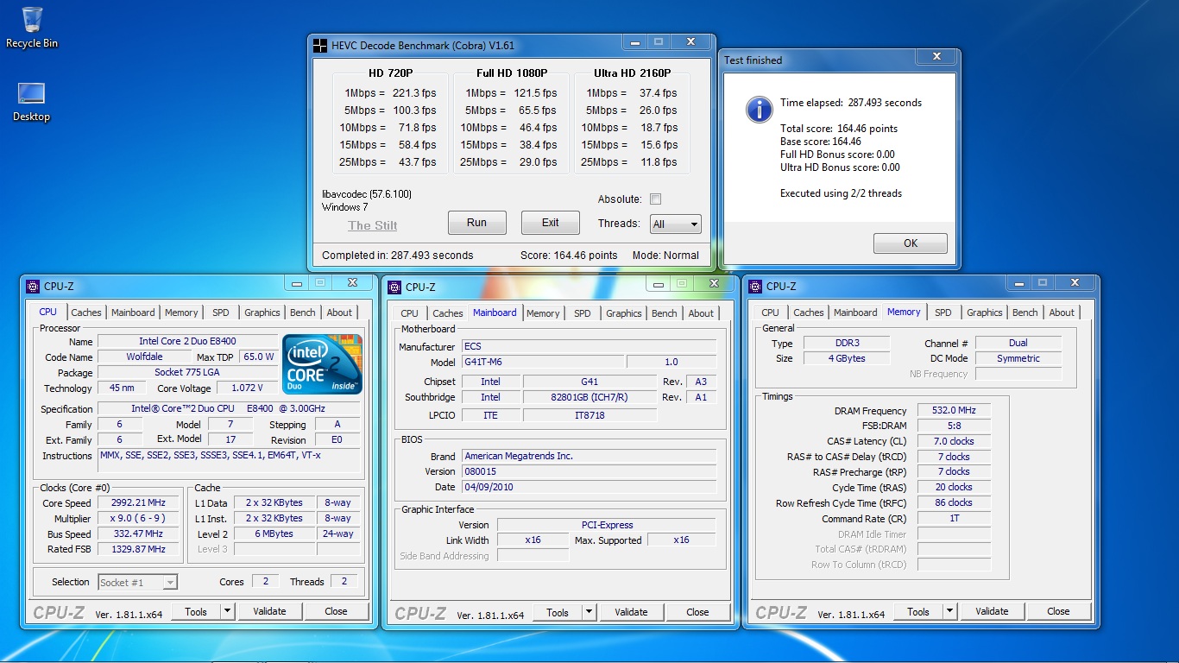Click Validate in the Mainboard window
This screenshot has height=663, width=1179.
(x=631, y=612)
